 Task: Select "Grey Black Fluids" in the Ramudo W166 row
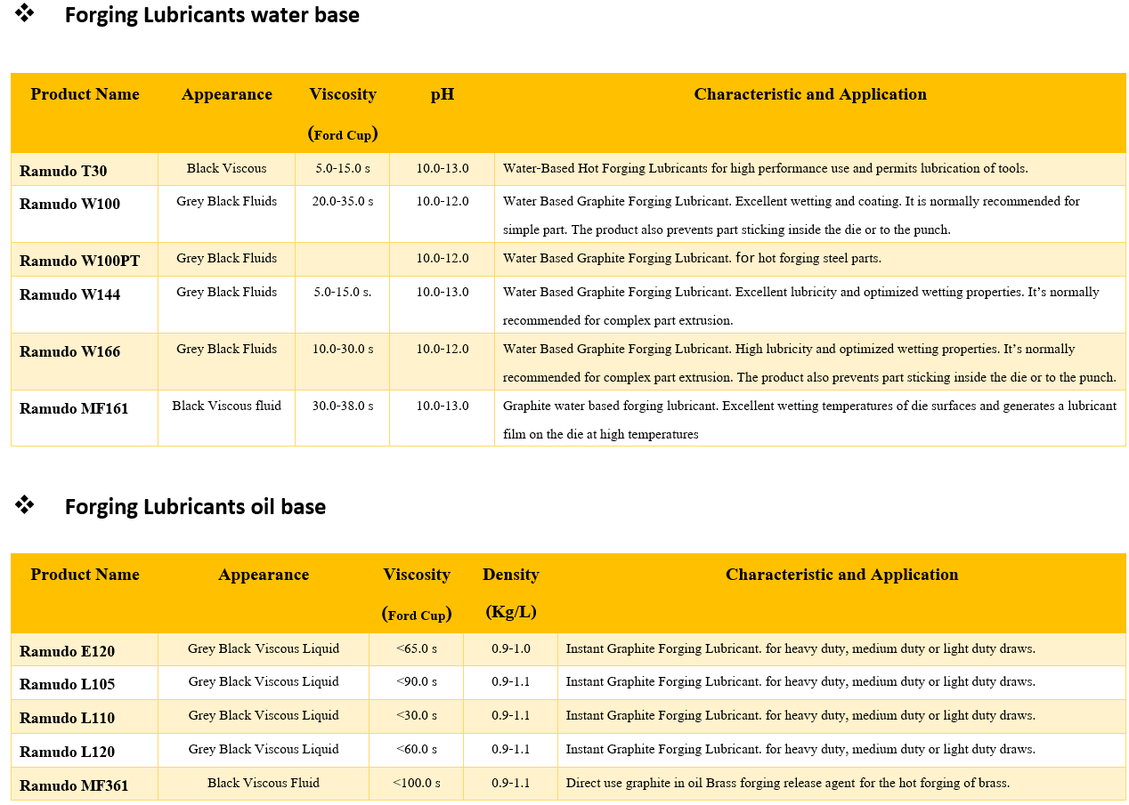point(226,349)
